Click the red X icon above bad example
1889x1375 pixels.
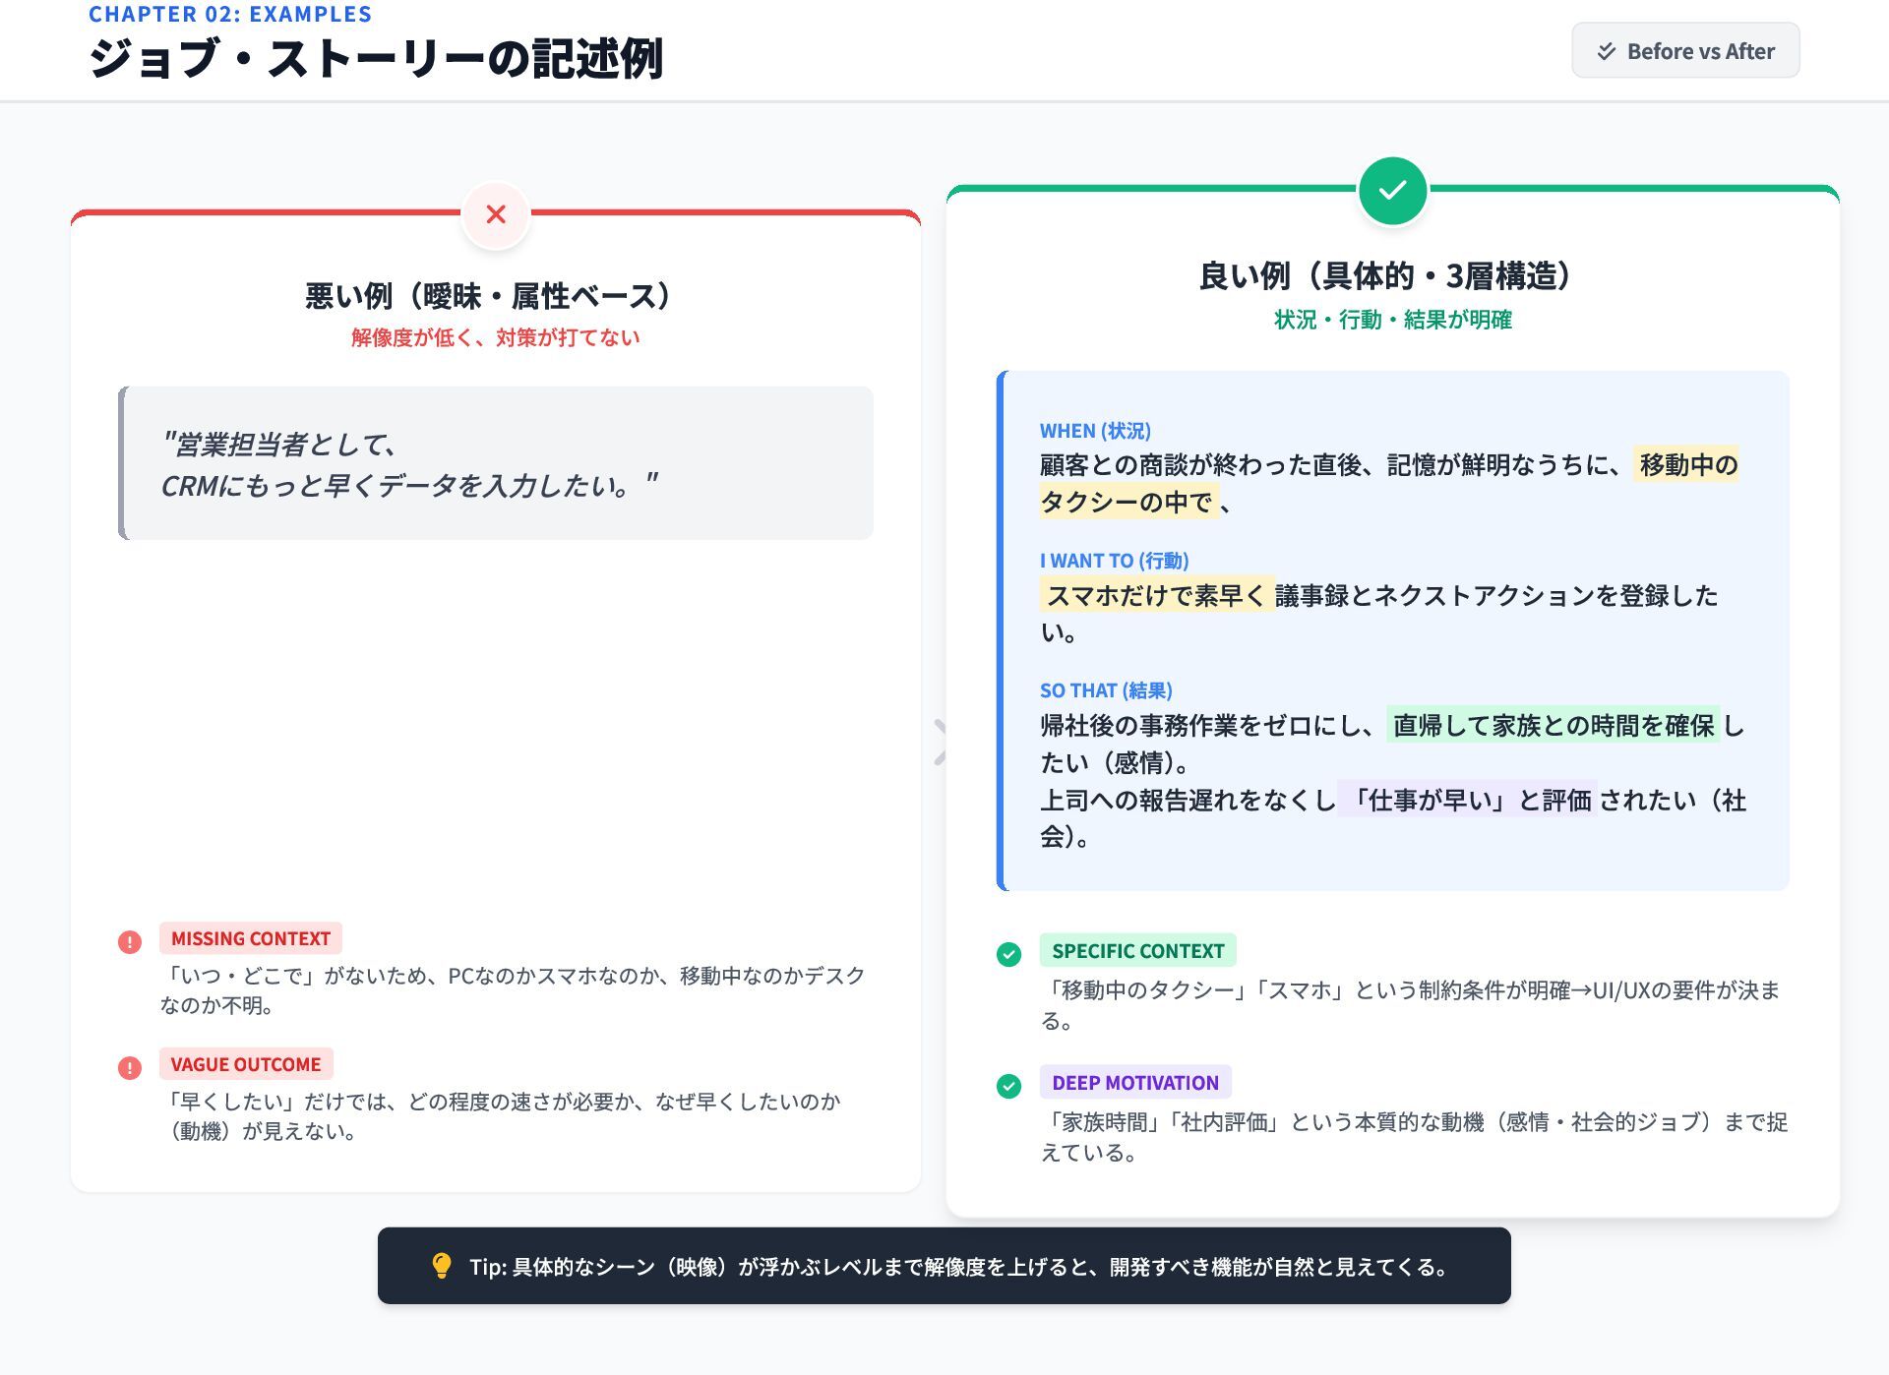496,214
